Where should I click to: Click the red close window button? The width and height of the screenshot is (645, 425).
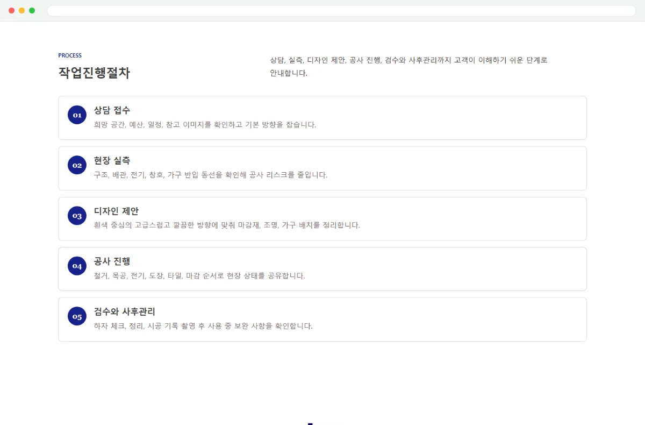[12, 11]
